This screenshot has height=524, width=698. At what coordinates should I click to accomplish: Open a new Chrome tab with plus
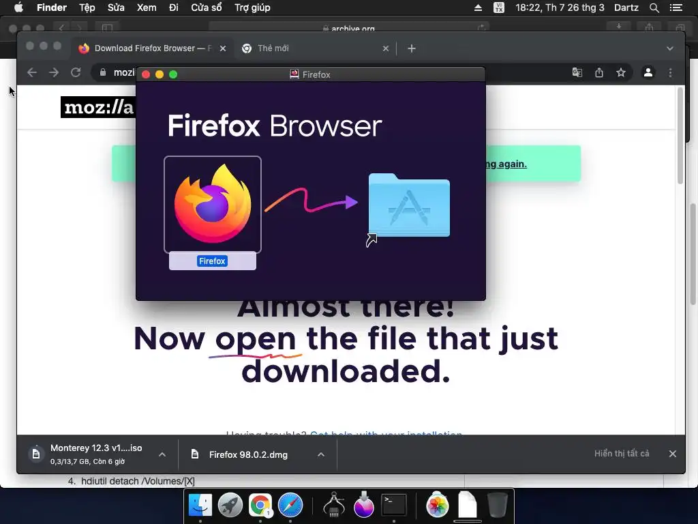[x=412, y=48]
